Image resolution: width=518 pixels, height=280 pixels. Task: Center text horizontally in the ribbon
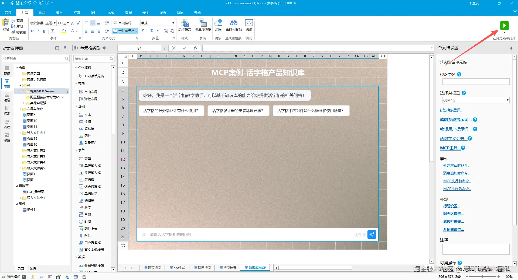click(x=93, y=31)
